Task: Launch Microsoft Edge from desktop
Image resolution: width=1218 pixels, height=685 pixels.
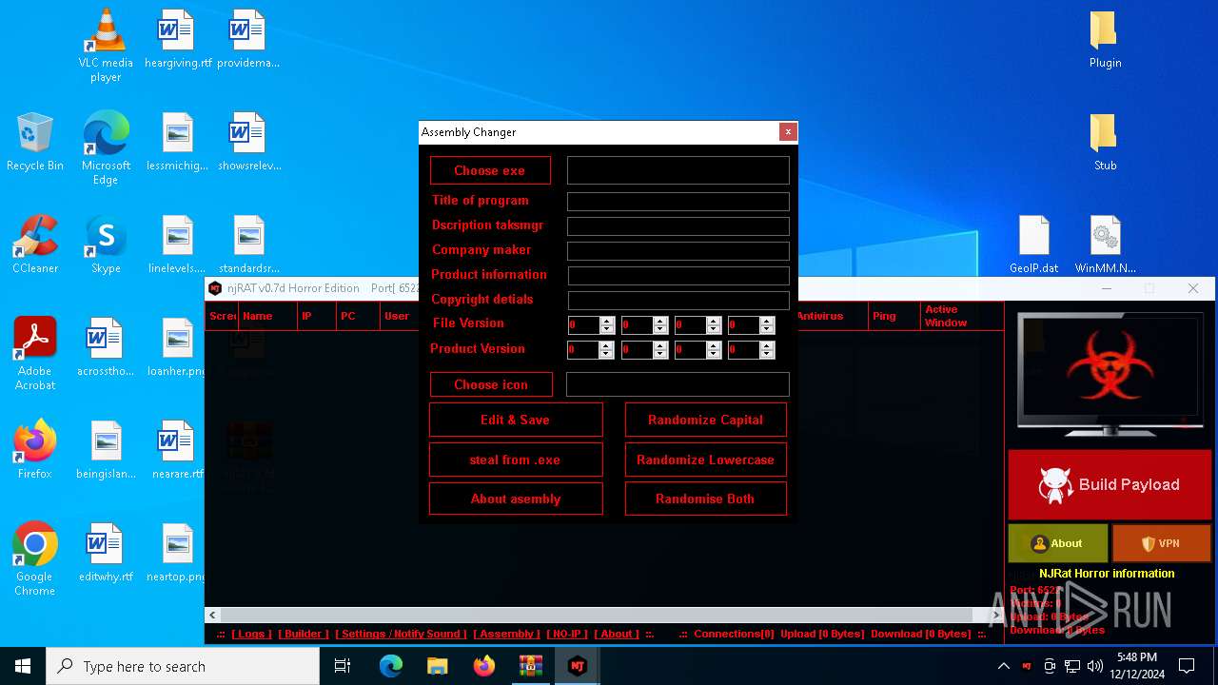Action: (106, 148)
